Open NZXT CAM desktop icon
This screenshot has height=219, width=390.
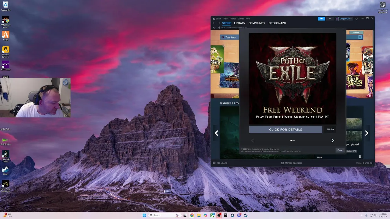point(5,66)
